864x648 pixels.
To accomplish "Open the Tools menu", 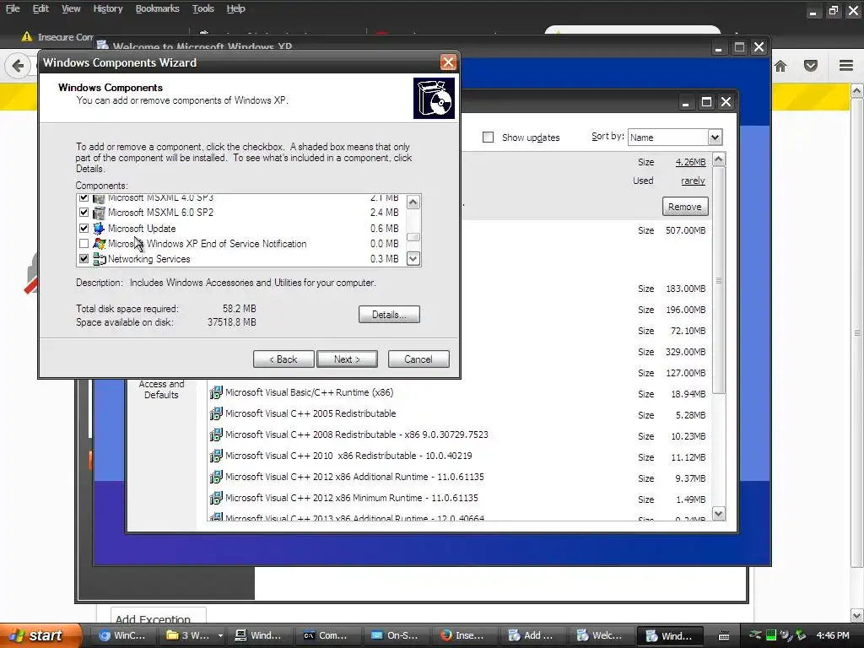I will [202, 8].
